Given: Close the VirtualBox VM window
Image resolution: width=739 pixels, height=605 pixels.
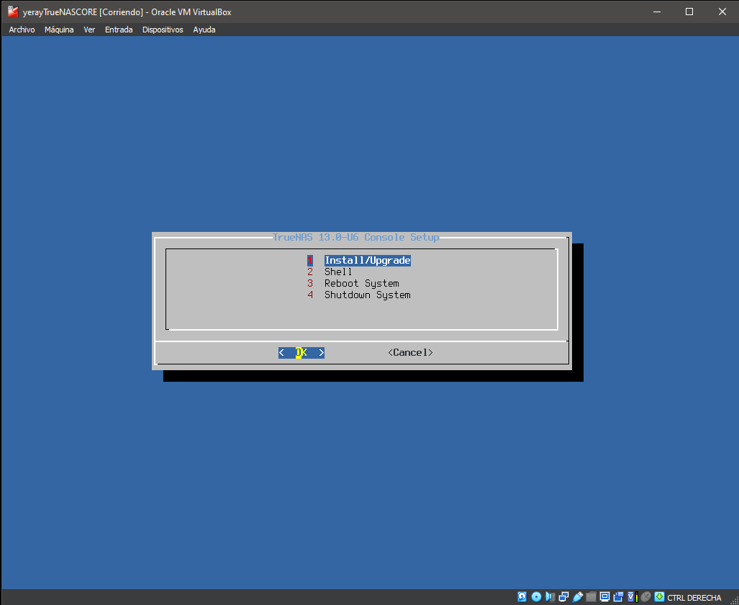Looking at the screenshot, I should click(722, 12).
